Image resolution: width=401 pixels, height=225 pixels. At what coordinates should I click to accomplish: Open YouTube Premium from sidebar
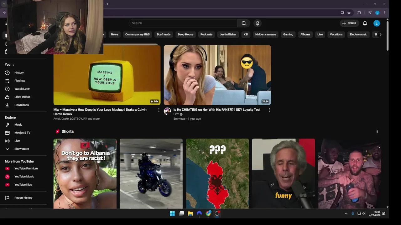[26, 168]
